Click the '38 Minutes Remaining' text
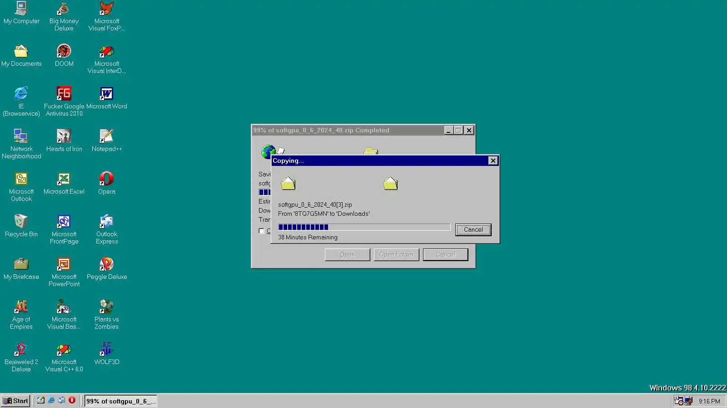The image size is (727, 408). click(308, 237)
